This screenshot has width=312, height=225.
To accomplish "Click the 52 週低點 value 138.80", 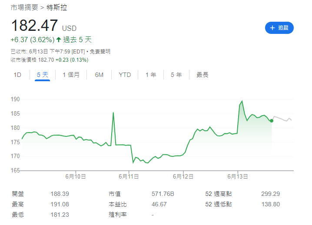I will point(271,204).
